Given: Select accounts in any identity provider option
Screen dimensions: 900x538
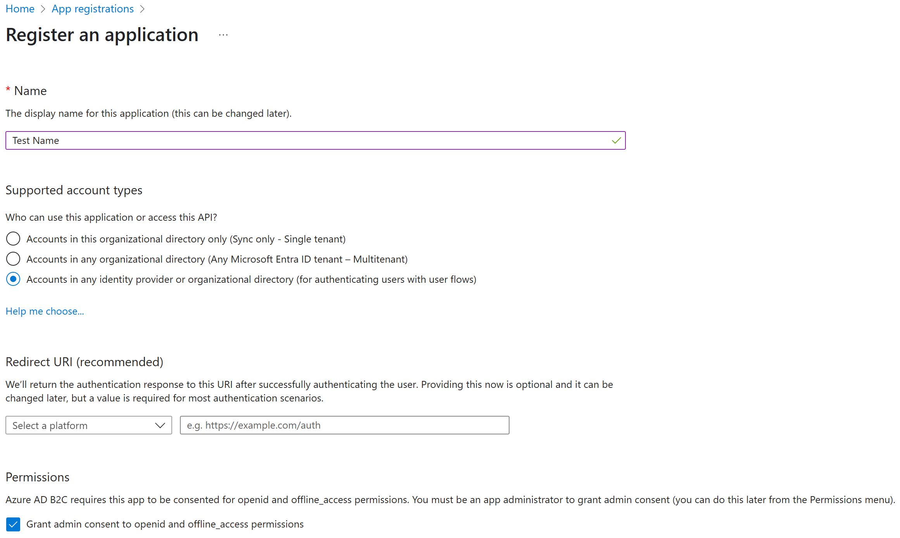Looking at the screenshot, I should [x=13, y=279].
